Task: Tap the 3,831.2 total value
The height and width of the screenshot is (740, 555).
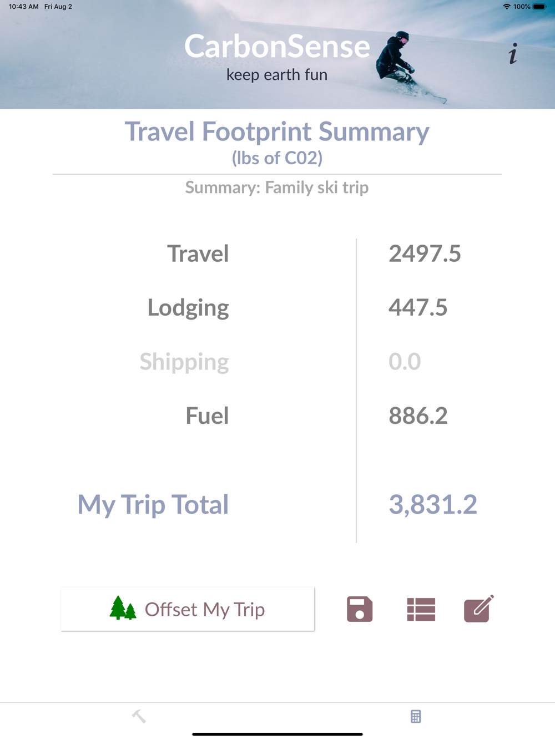Action: 433,504
